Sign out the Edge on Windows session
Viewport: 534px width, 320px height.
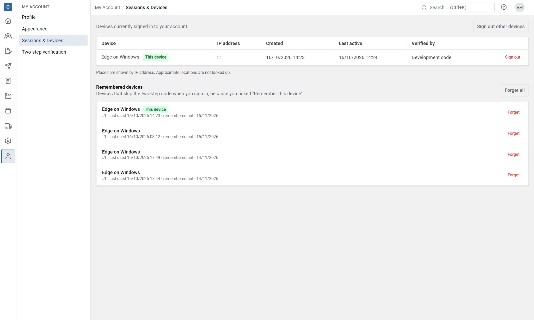[x=512, y=57]
